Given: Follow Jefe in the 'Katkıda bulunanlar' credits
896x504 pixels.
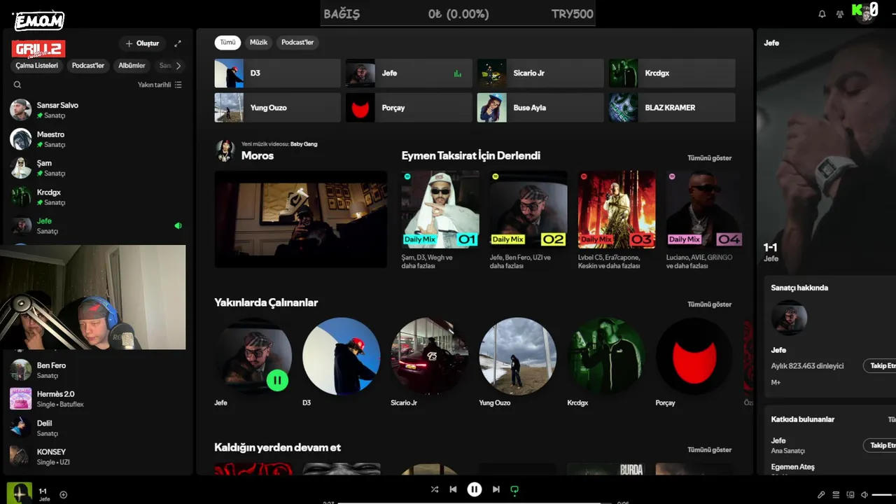Looking at the screenshot, I should click(880, 445).
